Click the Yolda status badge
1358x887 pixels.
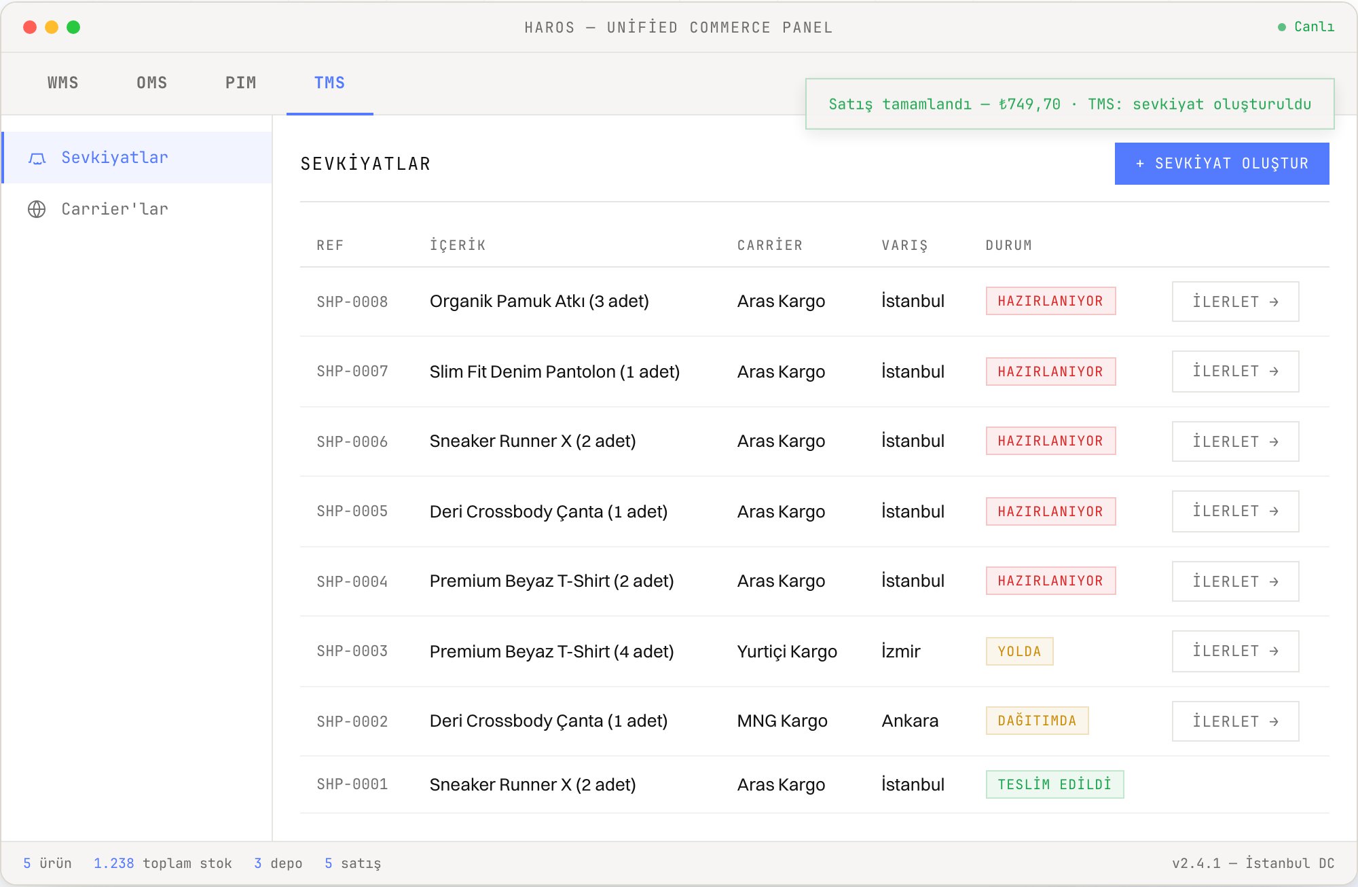[x=1019, y=651]
